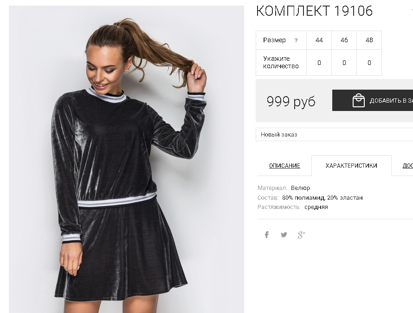Screen dimensions: 413x313
Task: Open the Описание tab
Action: pyautogui.click(x=284, y=166)
